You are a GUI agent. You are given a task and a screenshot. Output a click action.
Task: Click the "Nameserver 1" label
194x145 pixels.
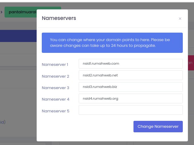[x=55, y=65]
